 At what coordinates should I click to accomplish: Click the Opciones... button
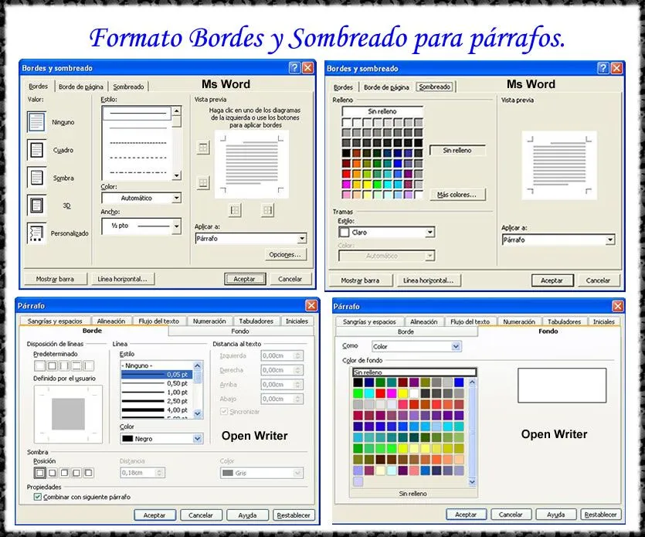285,255
